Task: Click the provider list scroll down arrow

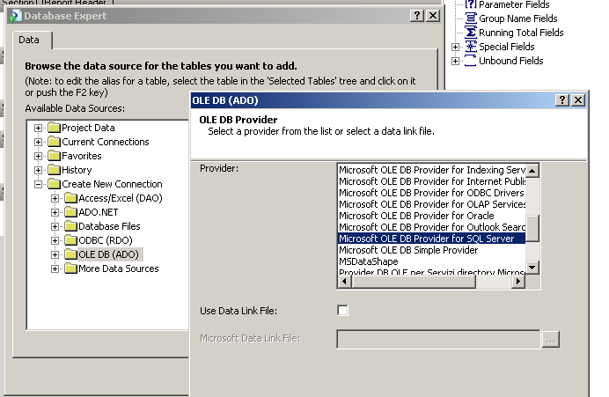Action: point(532,268)
